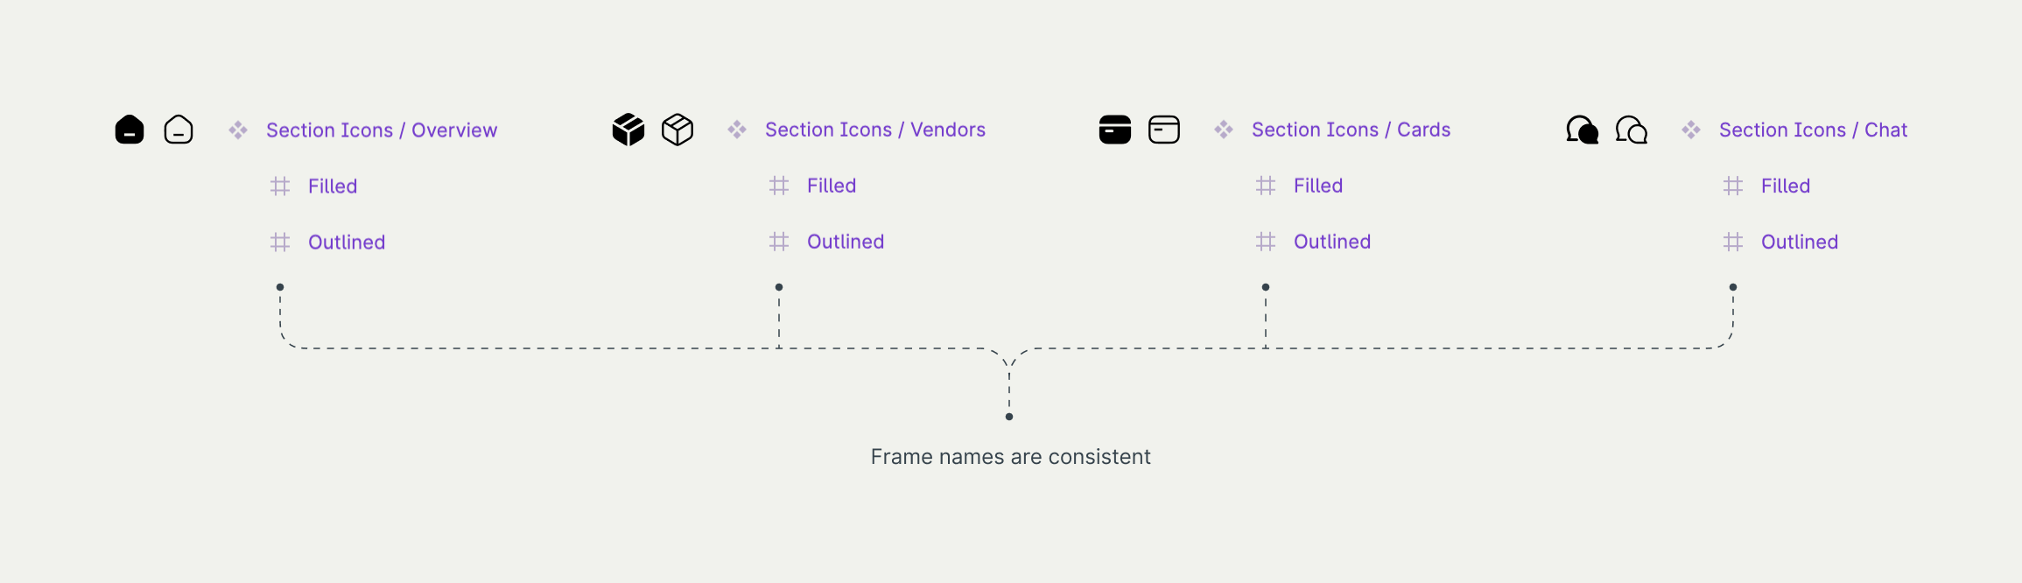The height and width of the screenshot is (583, 2022).
Task: Click frame icon next to Outlined under Overview
Action: click(280, 242)
